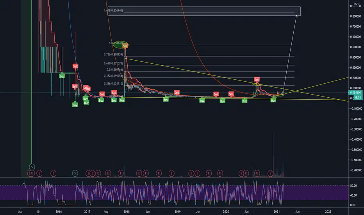
Task: Click the 2016 date on the time axis
Action: click(x=59, y=211)
